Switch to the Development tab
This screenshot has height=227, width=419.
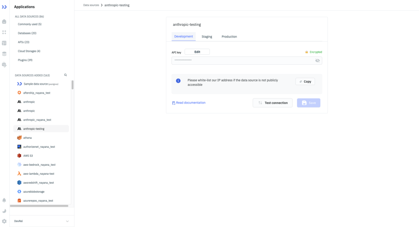click(x=184, y=36)
